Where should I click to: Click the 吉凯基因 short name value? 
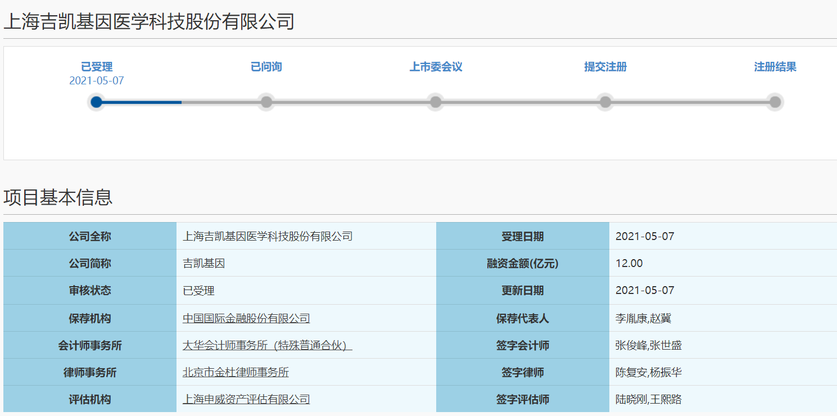204,263
